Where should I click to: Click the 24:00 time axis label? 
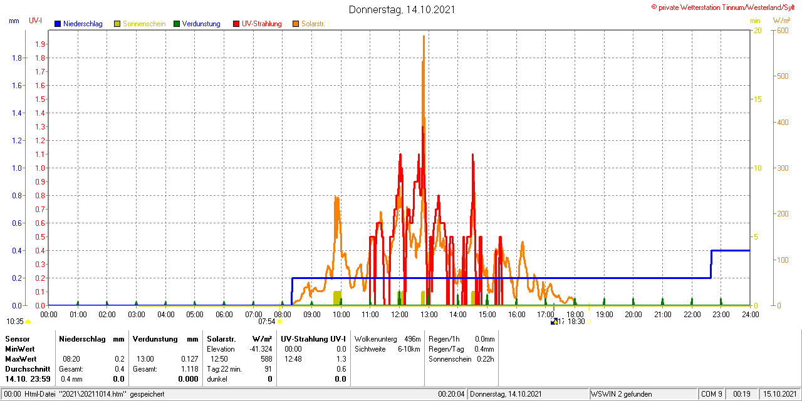(x=750, y=314)
